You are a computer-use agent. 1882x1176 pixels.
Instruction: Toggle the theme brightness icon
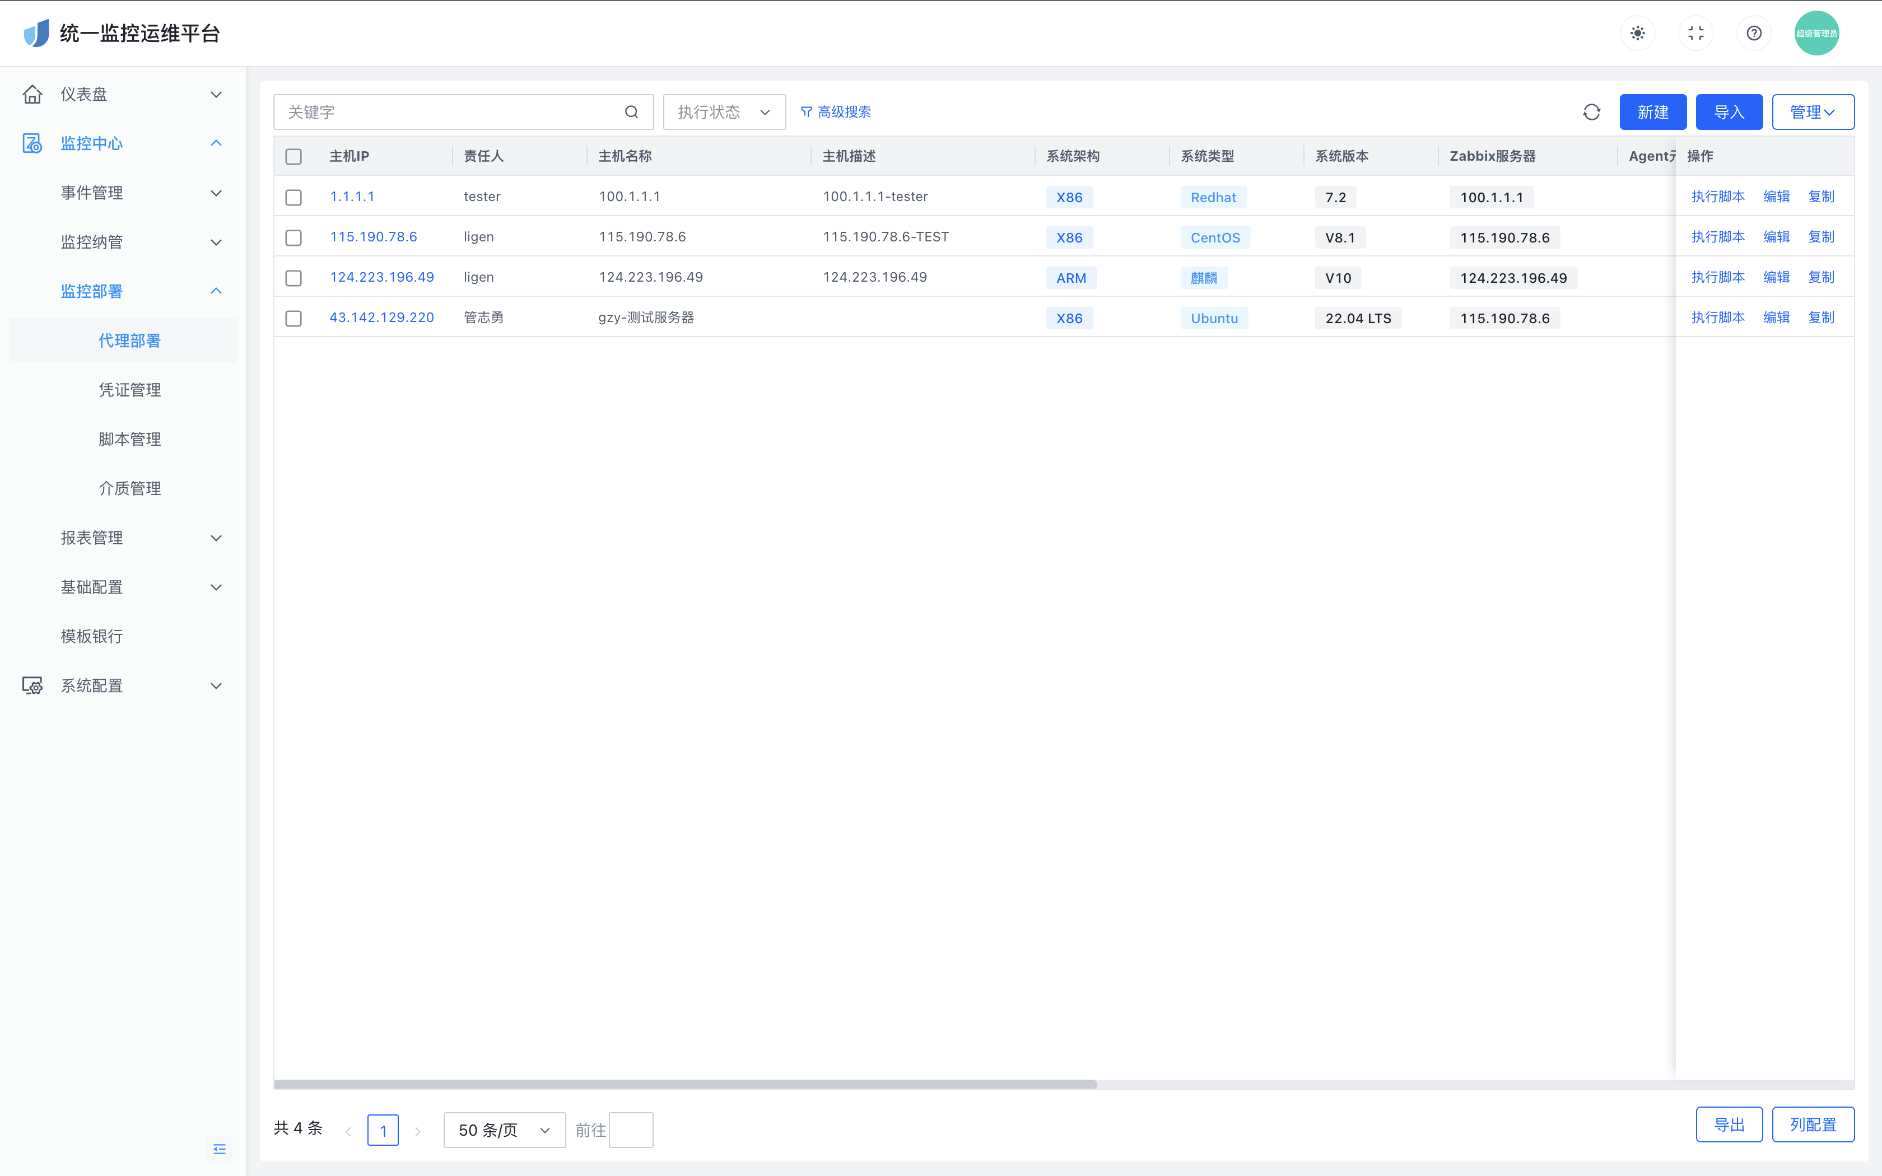tap(1637, 34)
